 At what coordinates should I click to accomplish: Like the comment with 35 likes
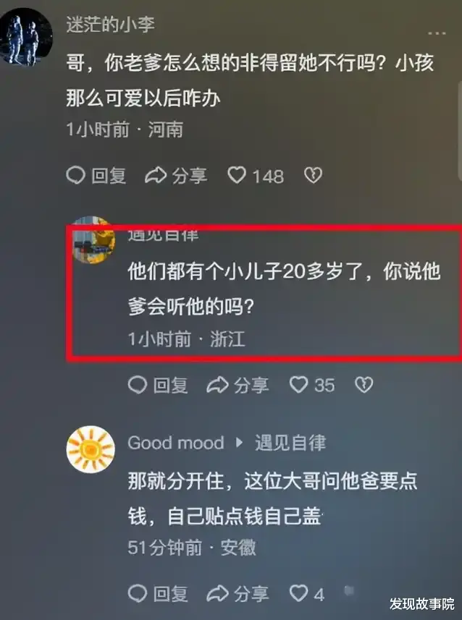click(x=298, y=384)
